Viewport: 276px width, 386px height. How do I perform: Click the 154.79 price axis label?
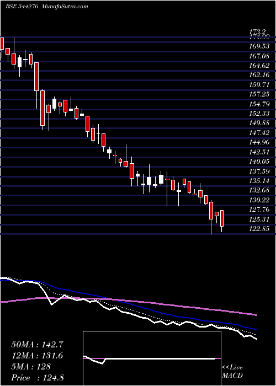tap(259, 104)
